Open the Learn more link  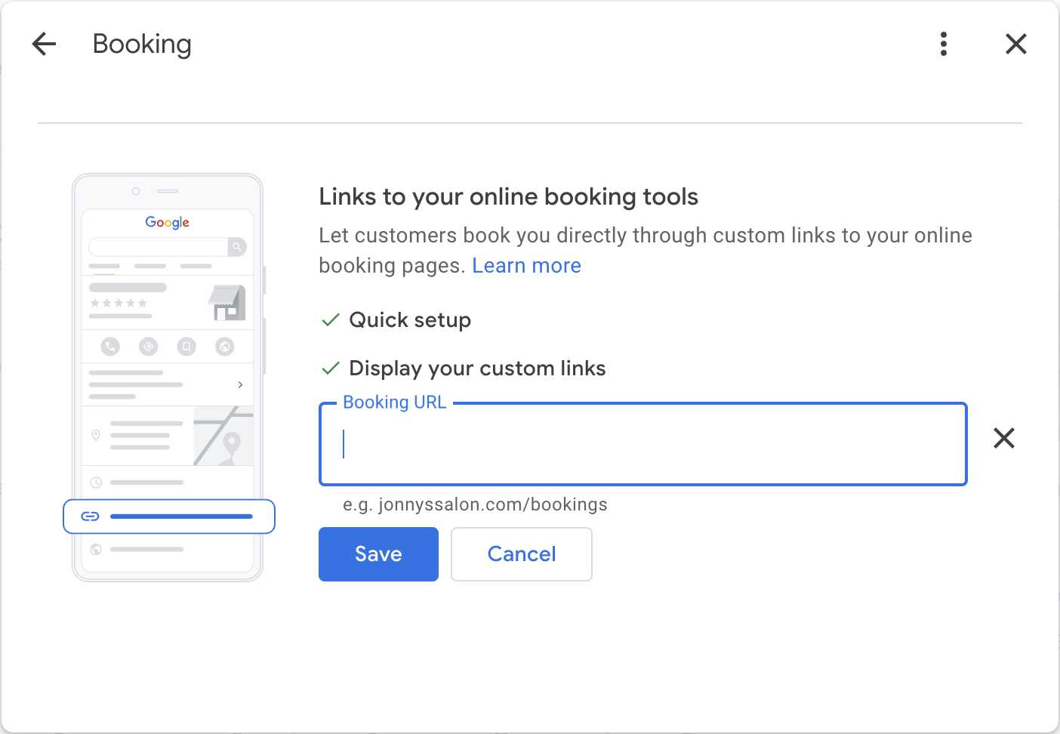[526, 266]
